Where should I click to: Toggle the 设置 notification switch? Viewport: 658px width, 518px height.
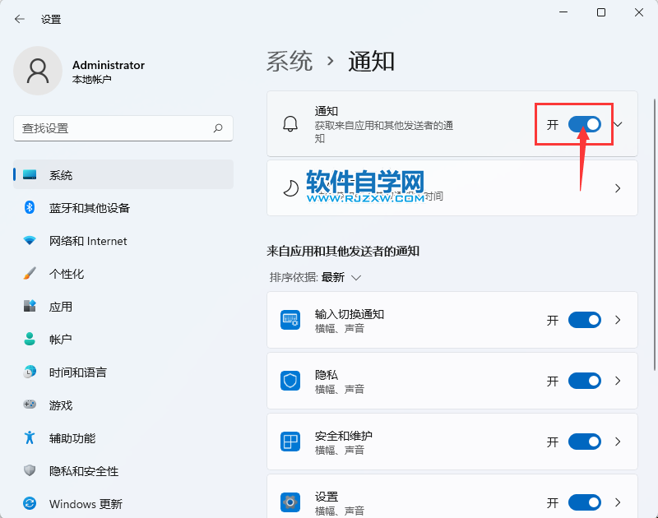[585, 502]
